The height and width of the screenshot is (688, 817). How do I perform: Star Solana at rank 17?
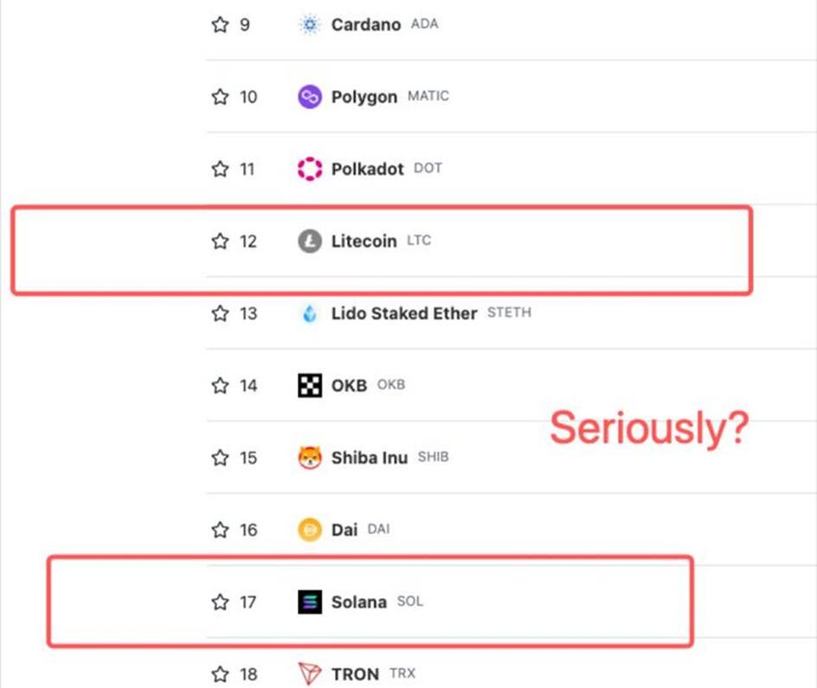(x=220, y=602)
